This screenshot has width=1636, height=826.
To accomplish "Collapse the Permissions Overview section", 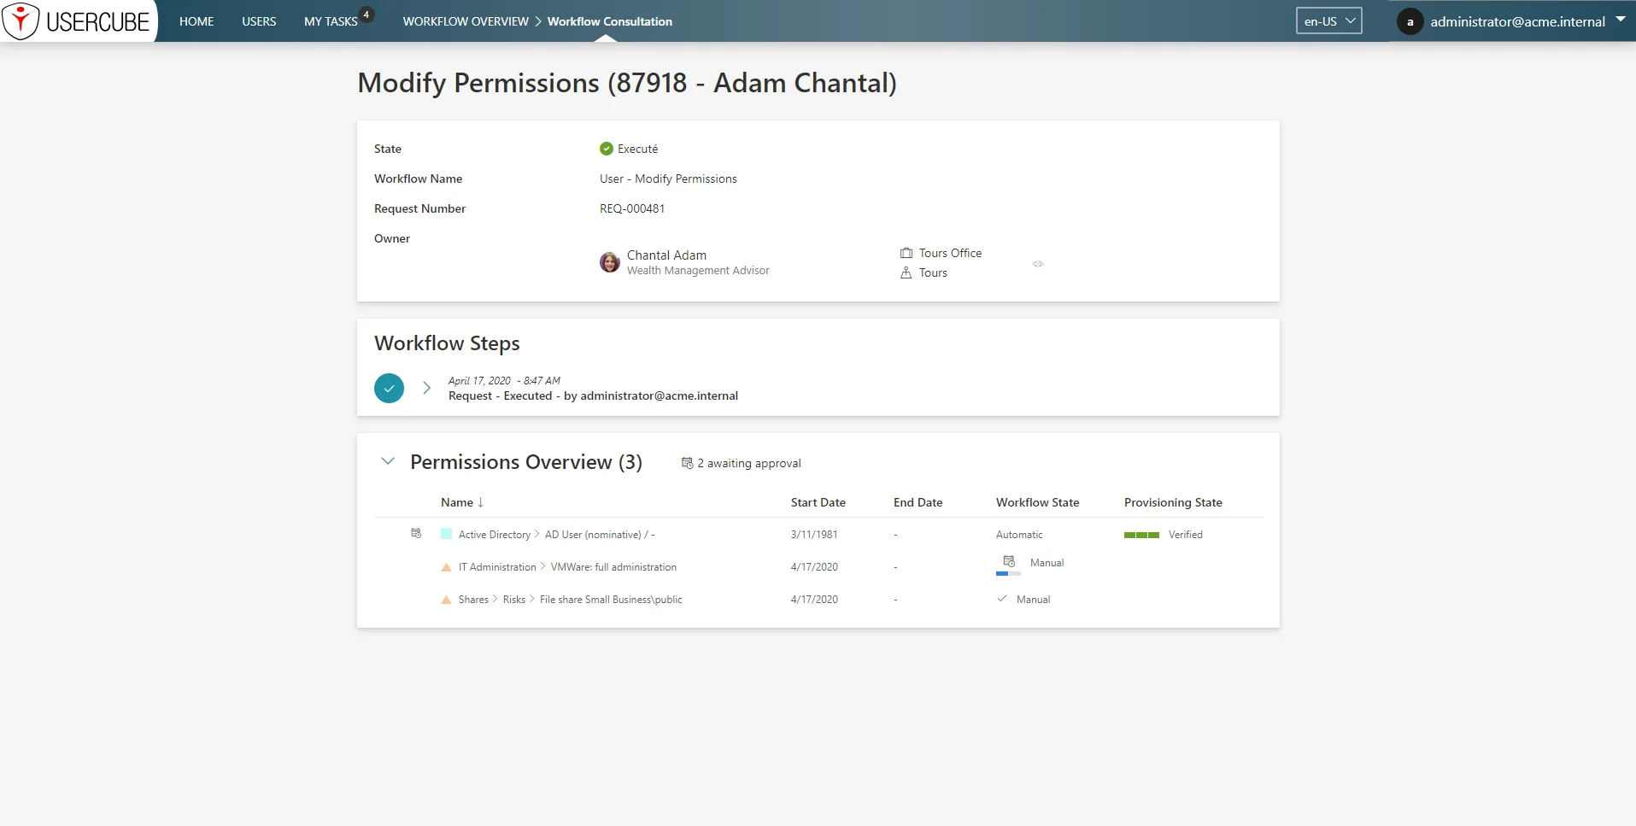I will coord(388,461).
